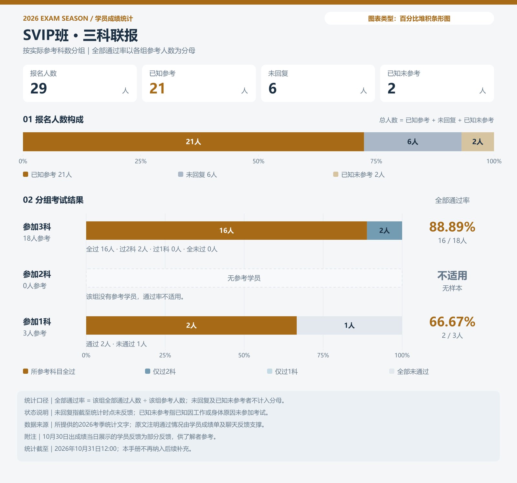Viewport: 517px width, 483px height.
Task: Click the 所参考科目全过 legend swatch
Action: (26, 371)
